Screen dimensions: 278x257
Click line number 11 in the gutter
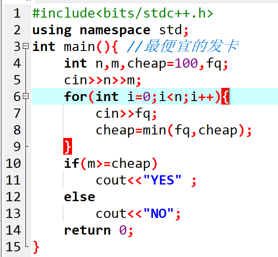13,180
